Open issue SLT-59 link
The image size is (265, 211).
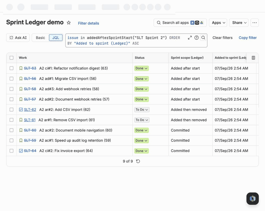tap(30, 140)
